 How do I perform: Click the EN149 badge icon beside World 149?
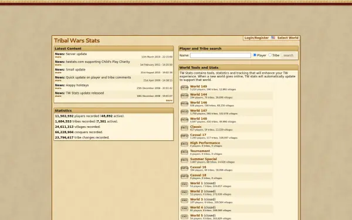click(x=184, y=87)
